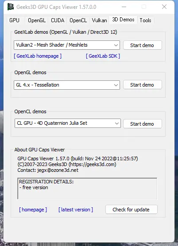The image size is (178, 246).
Task: Close the GPU Caps Viewer window
Action: tap(164, 7)
